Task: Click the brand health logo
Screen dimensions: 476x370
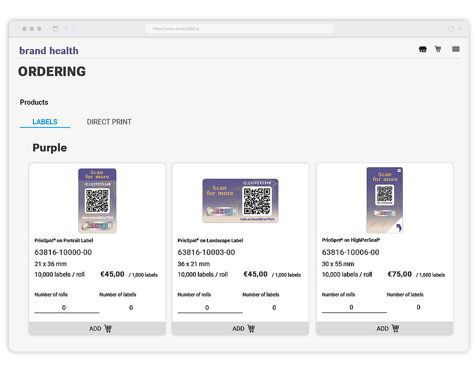Action: (x=49, y=50)
